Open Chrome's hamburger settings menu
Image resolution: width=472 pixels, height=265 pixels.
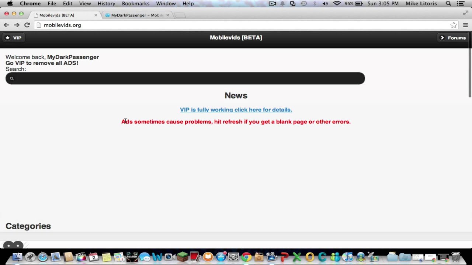pyautogui.click(x=465, y=25)
